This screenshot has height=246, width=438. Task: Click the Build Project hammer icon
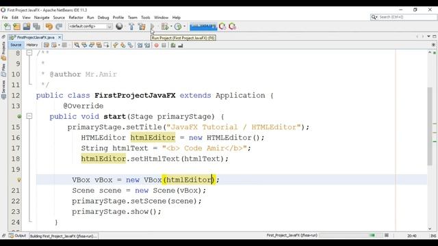(x=131, y=27)
